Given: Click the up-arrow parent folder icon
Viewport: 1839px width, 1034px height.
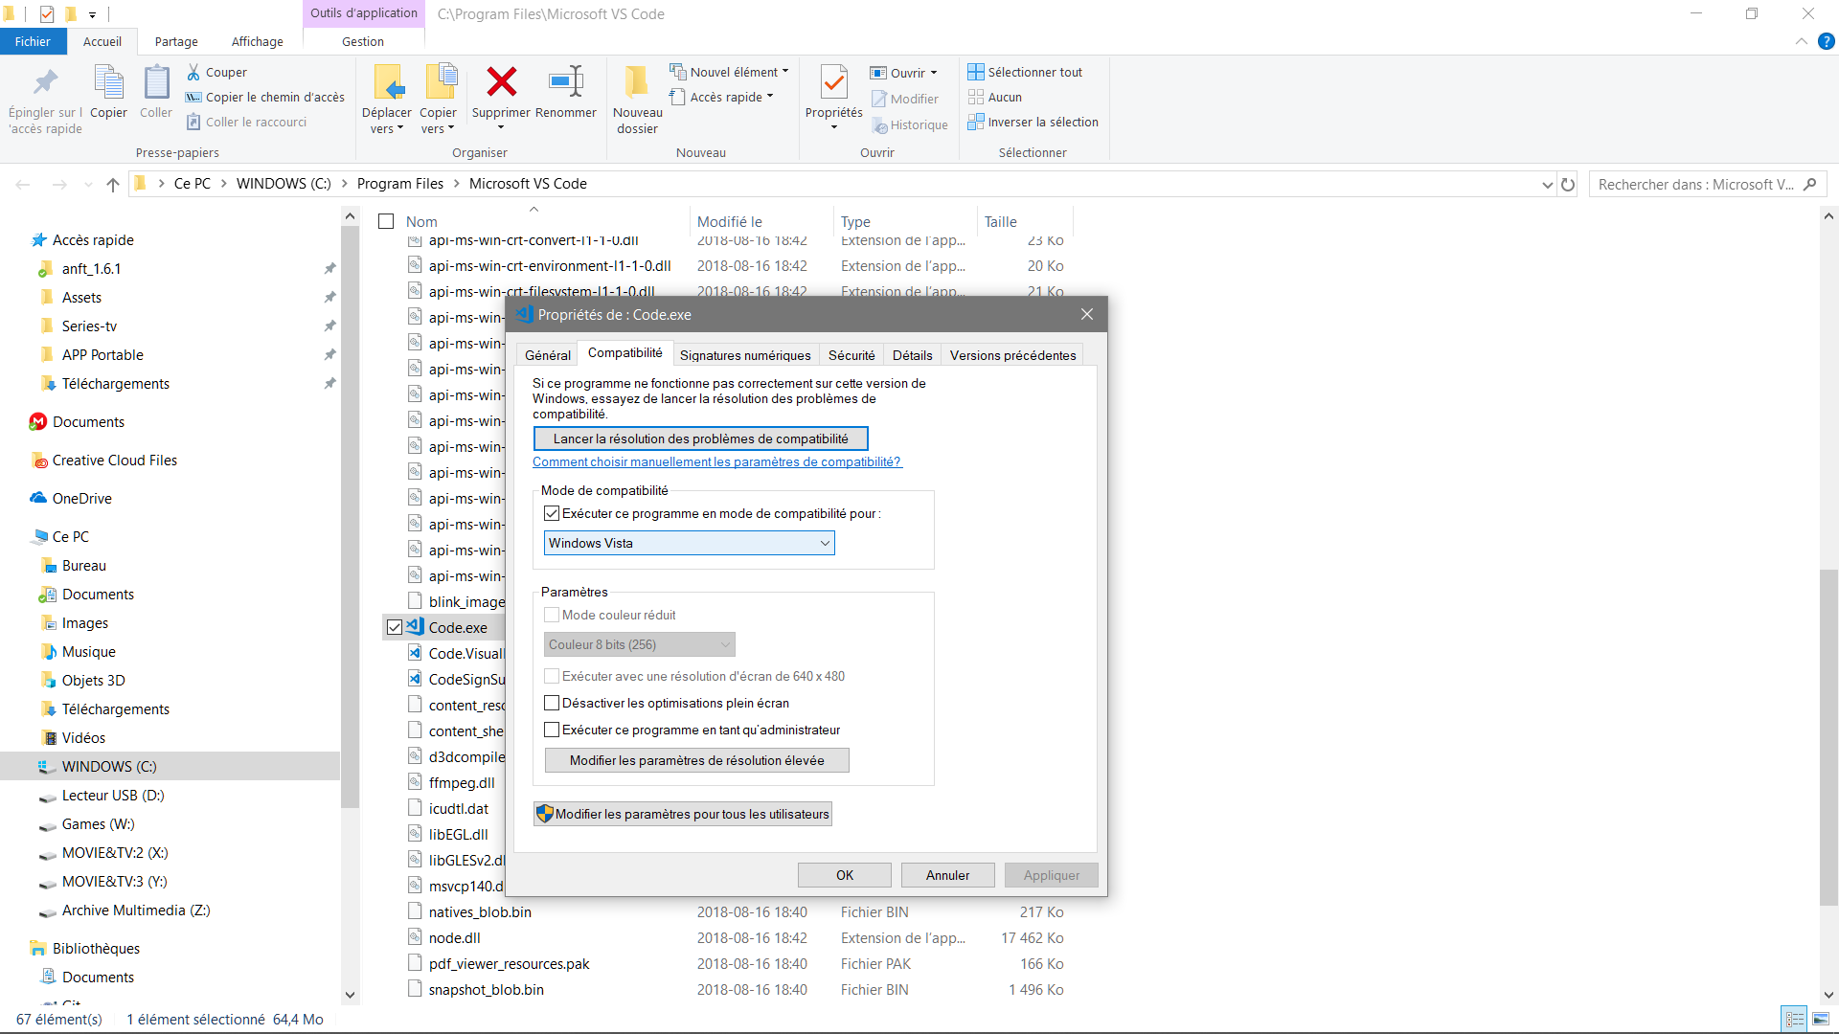Looking at the screenshot, I should click(113, 185).
